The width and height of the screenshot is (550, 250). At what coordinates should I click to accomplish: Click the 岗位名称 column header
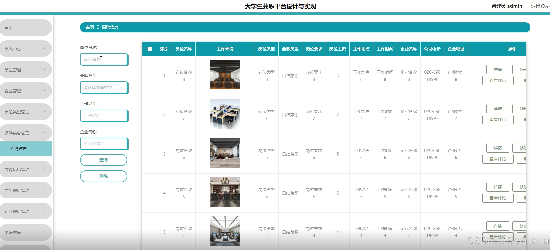(x=184, y=49)
